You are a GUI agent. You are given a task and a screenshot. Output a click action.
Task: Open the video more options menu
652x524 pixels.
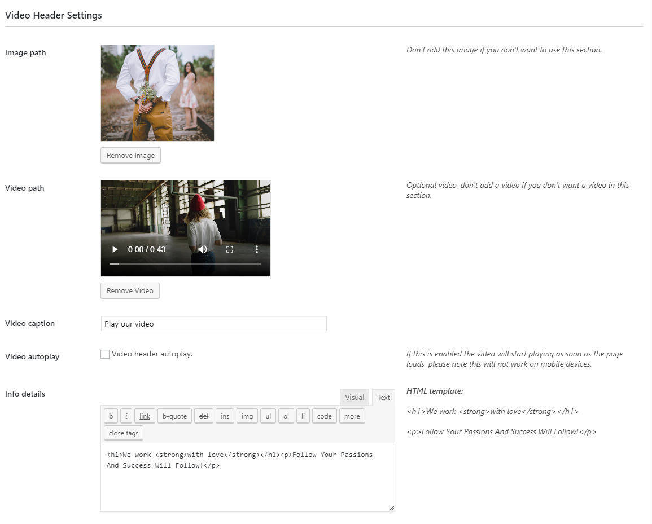point(256,249)
